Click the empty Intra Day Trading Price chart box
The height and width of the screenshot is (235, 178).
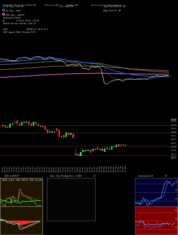click(x=71, y=199)
